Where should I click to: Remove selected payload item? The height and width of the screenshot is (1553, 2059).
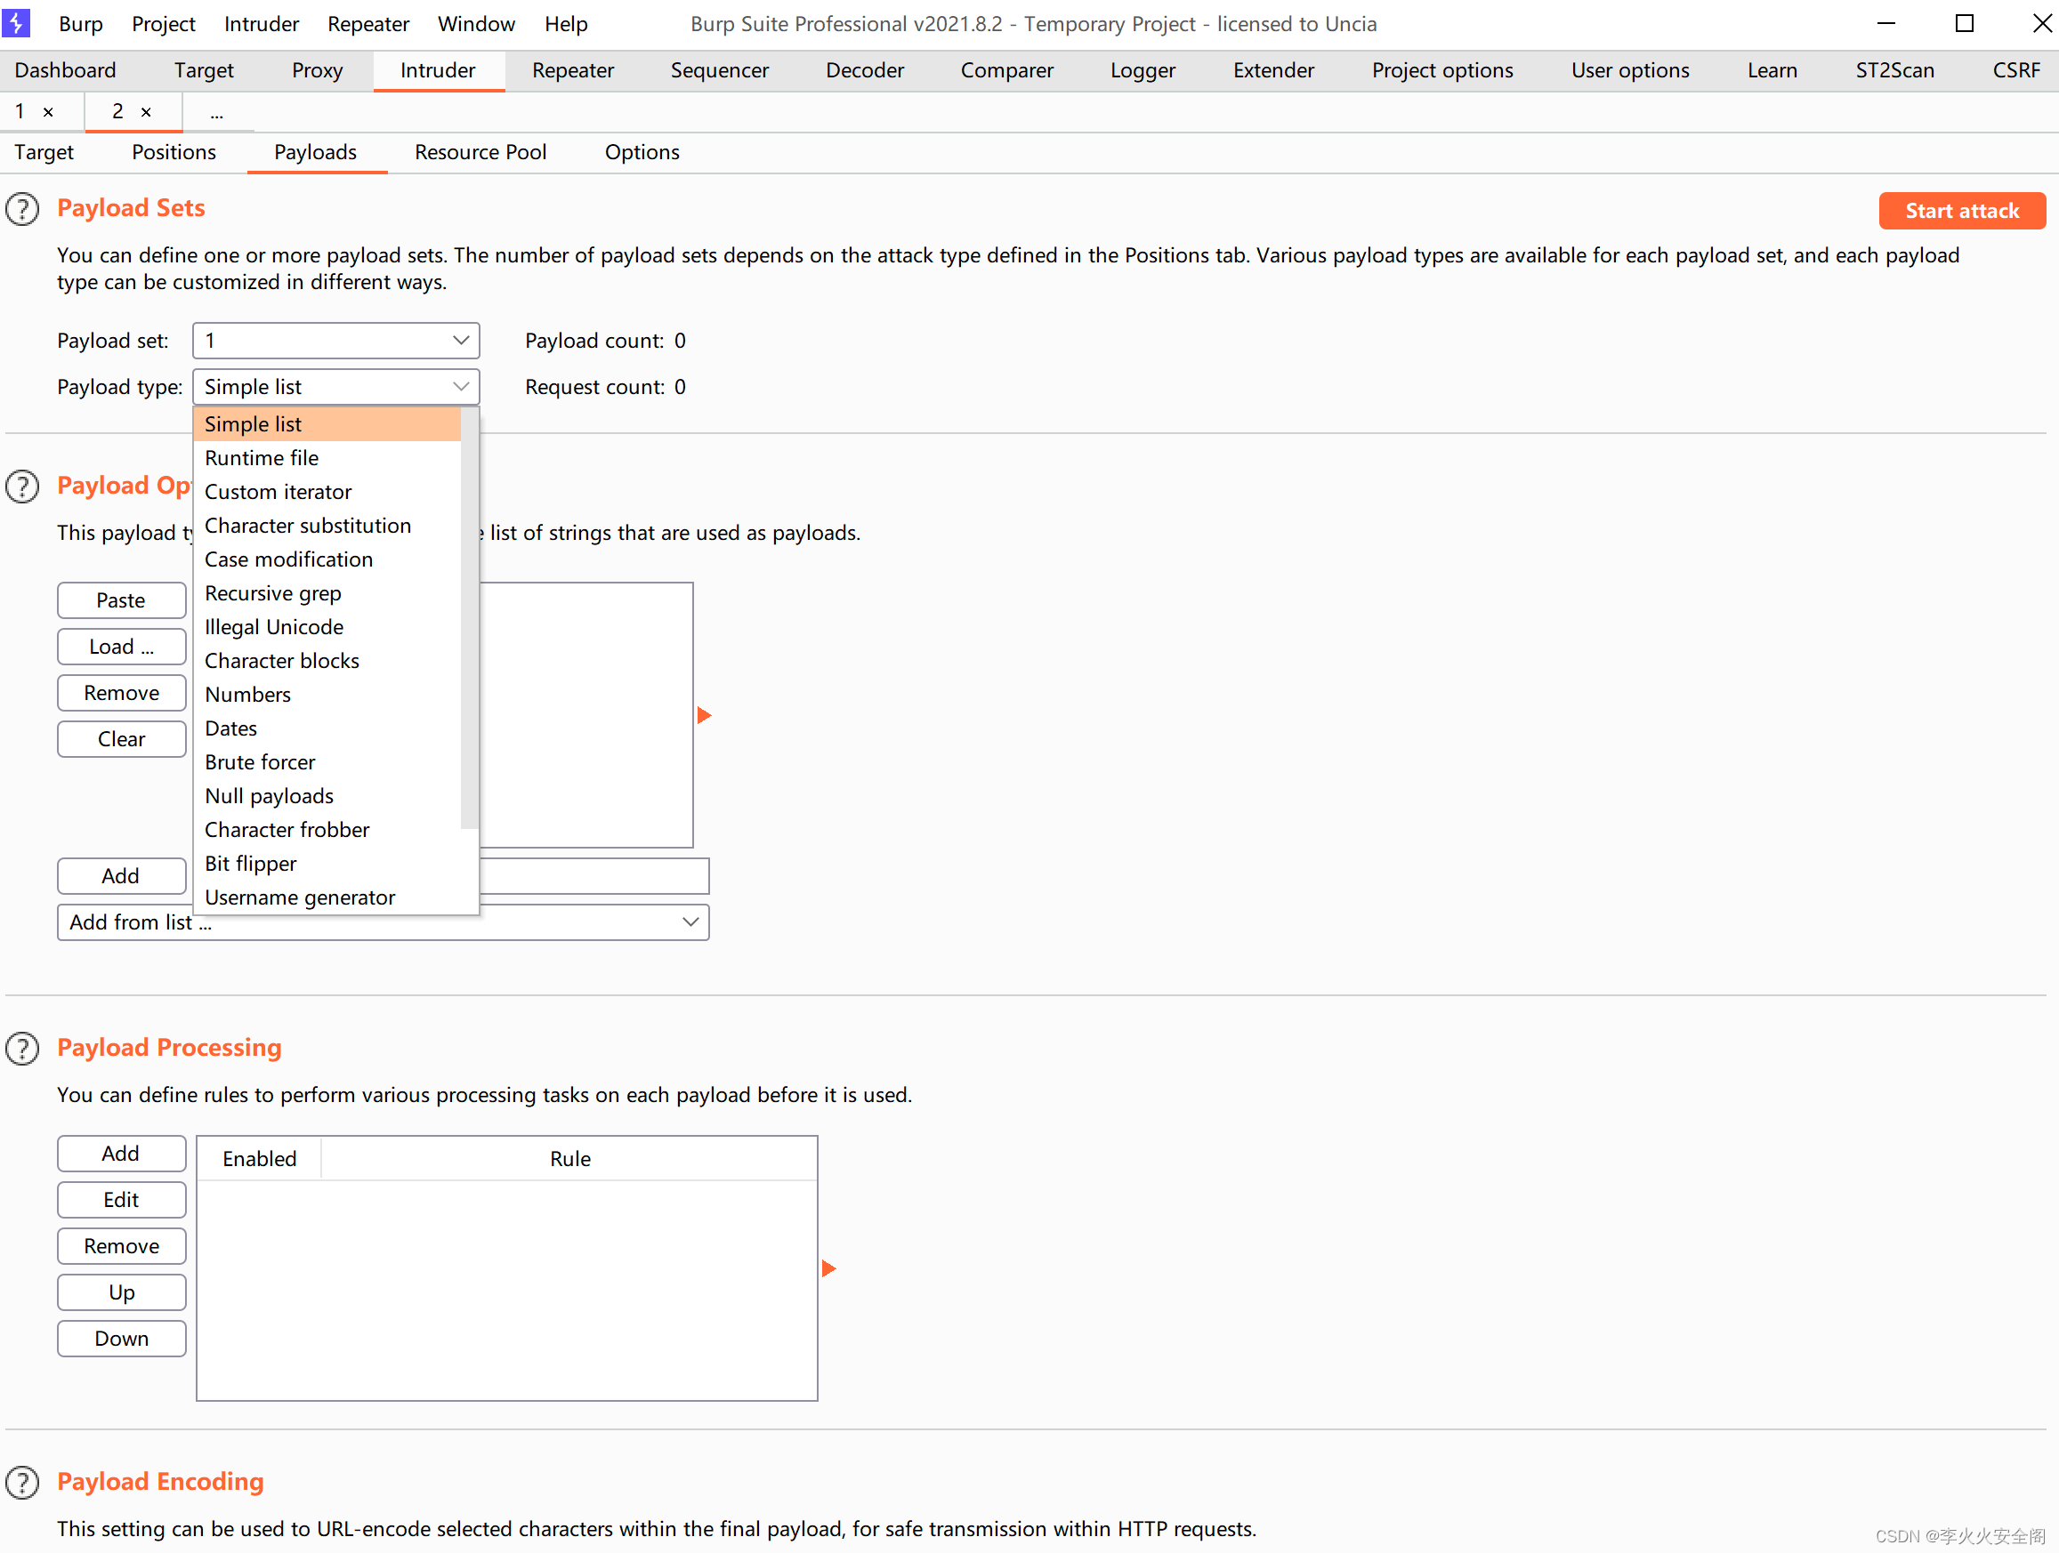122,693
